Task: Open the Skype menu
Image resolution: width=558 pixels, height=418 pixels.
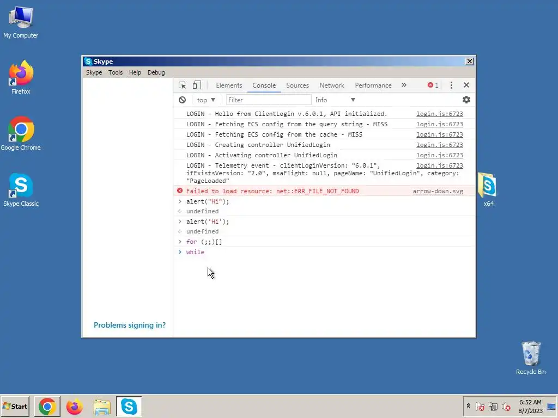Action: [x=94, y=72]
